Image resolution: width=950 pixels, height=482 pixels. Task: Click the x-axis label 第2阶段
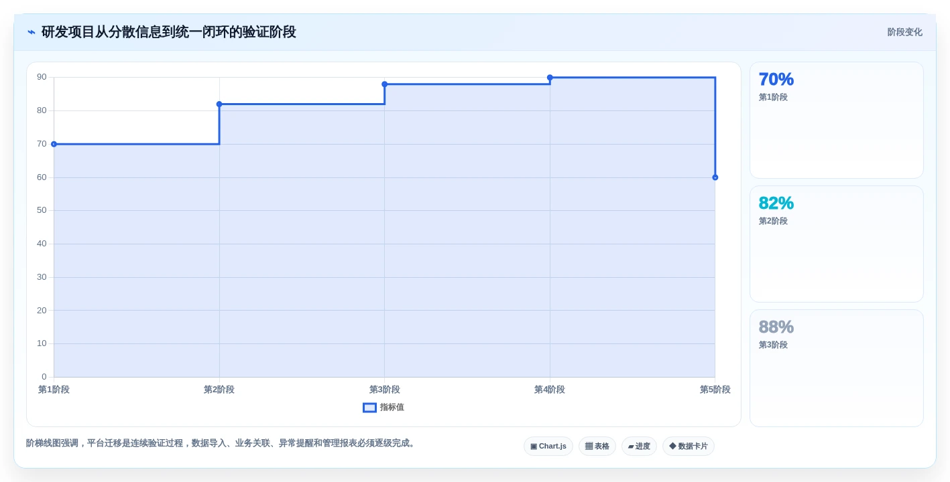219,390
